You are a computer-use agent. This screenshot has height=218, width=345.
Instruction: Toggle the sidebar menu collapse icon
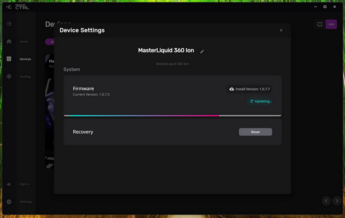(9, 24)
